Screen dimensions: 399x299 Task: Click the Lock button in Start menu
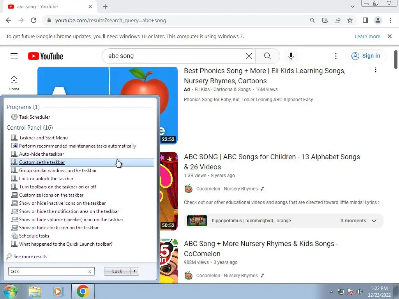click(117, 271)
